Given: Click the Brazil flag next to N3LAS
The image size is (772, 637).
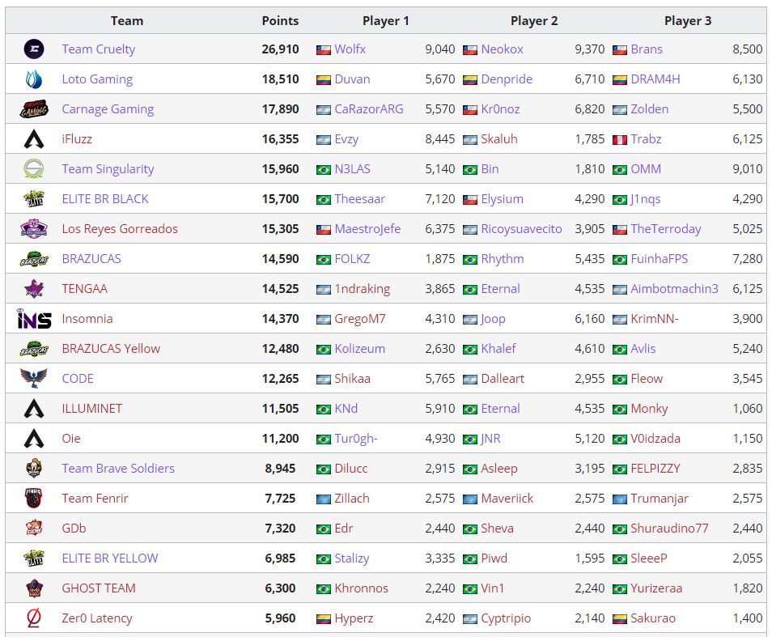Looking at the screenshot, I should coord(322,169).
